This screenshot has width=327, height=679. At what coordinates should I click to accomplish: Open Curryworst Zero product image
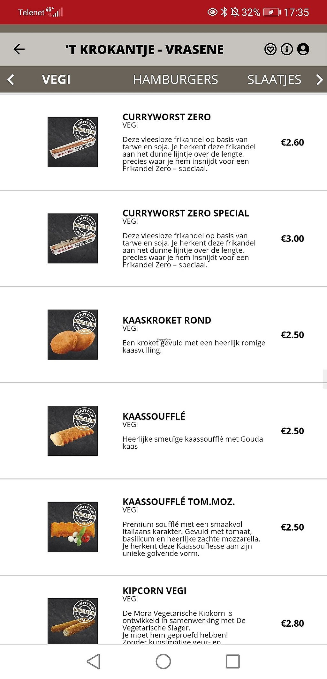[72, 142]
